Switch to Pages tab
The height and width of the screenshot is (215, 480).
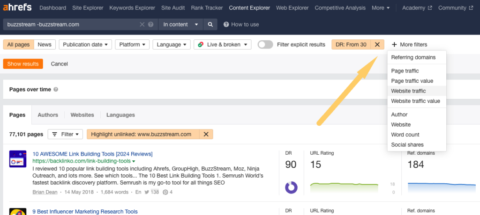click(x=17, y=115)
